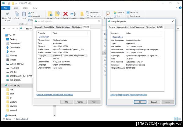Click navigation pane scroll down arrow
Screen dimensions: 183x127
click(x=55, y=116)
